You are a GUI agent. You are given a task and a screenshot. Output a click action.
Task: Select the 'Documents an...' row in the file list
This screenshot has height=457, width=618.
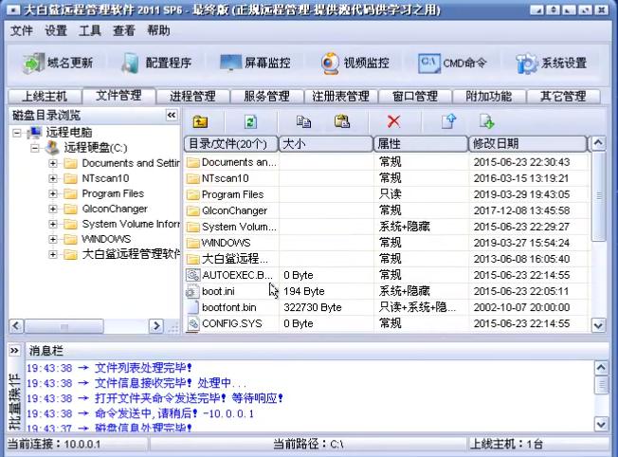[387, 162]
